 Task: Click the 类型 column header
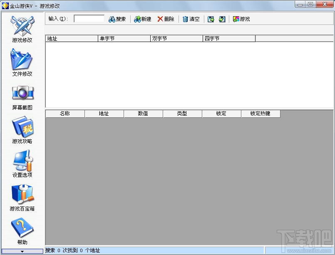182,114
